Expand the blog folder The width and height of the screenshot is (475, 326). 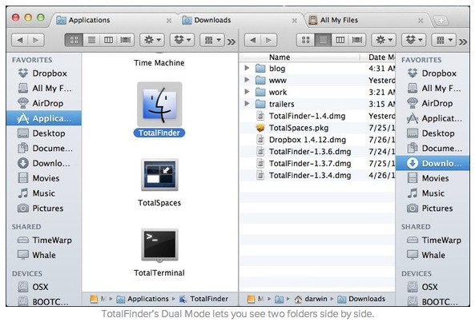(247, 68)
